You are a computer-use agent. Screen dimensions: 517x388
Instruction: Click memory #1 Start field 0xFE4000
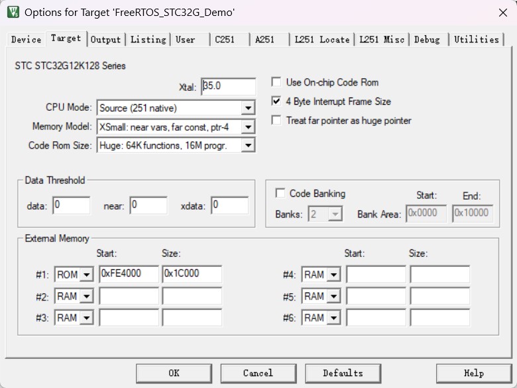pyautogui.click(x=129, y=274)
